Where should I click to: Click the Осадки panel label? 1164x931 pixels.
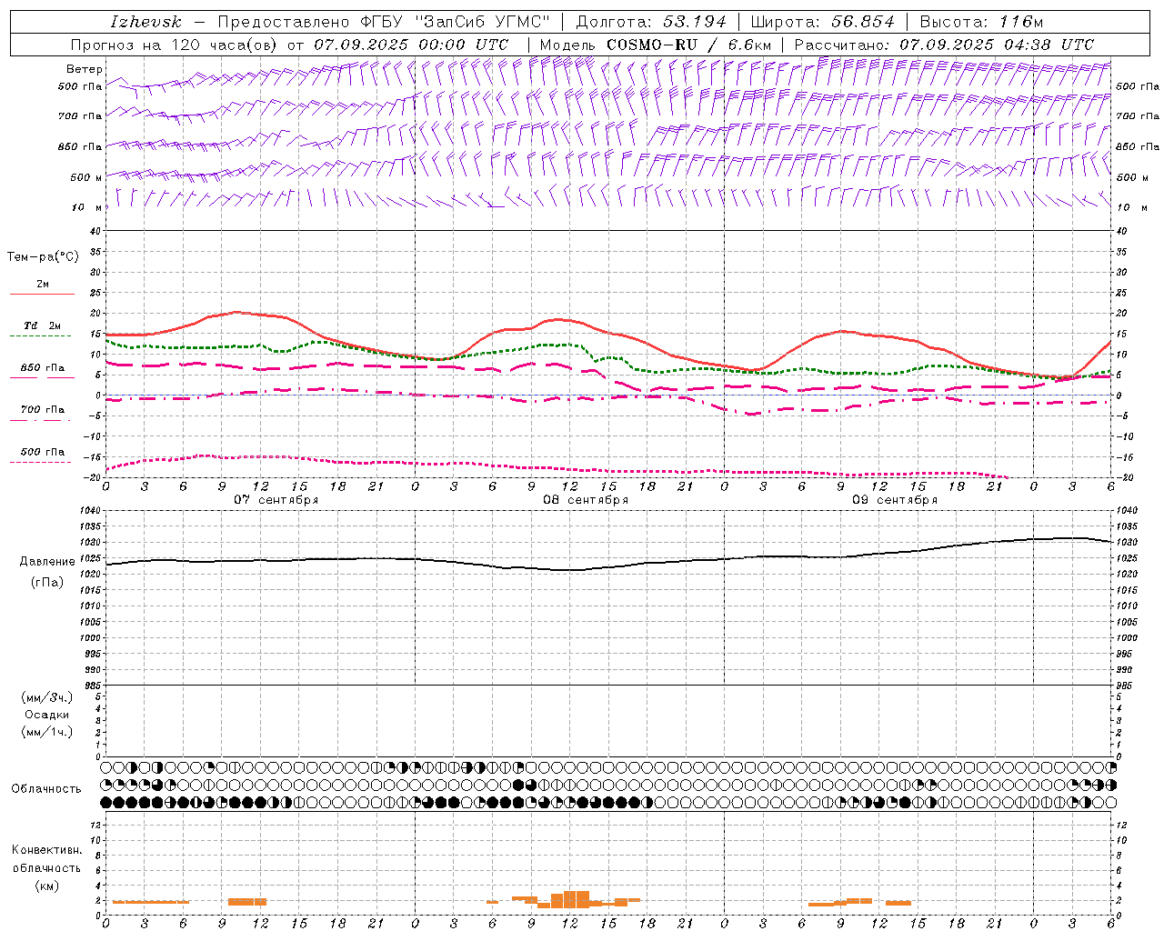[47, 715]
